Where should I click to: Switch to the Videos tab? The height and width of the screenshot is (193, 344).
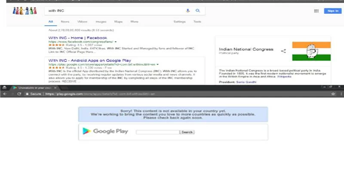pos(82,21)
